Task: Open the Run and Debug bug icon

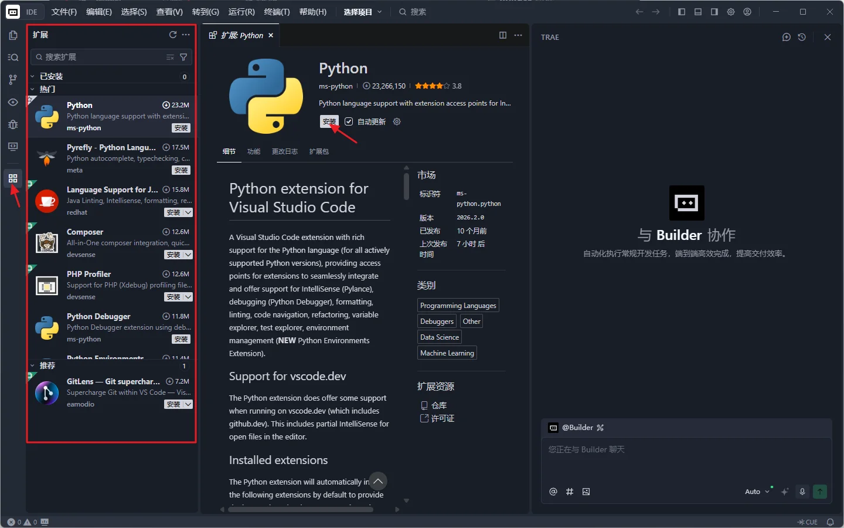Action: click(x=13, y=124)
